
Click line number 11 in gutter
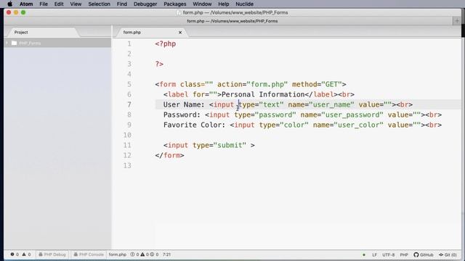coord(127,145)
